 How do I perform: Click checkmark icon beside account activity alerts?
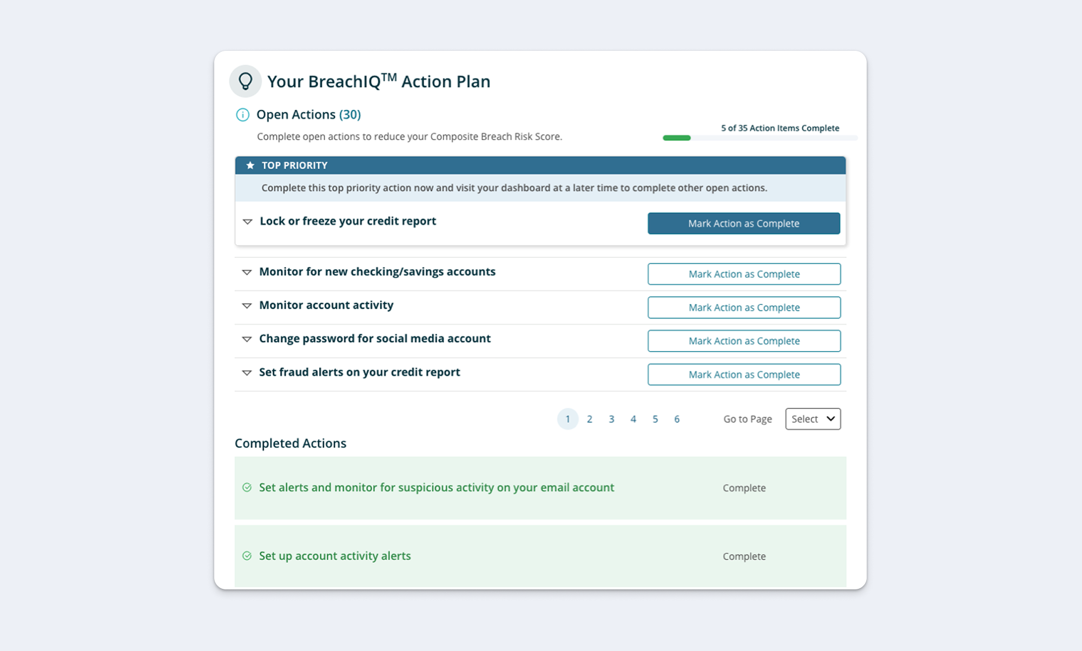[x=247, y=556]
